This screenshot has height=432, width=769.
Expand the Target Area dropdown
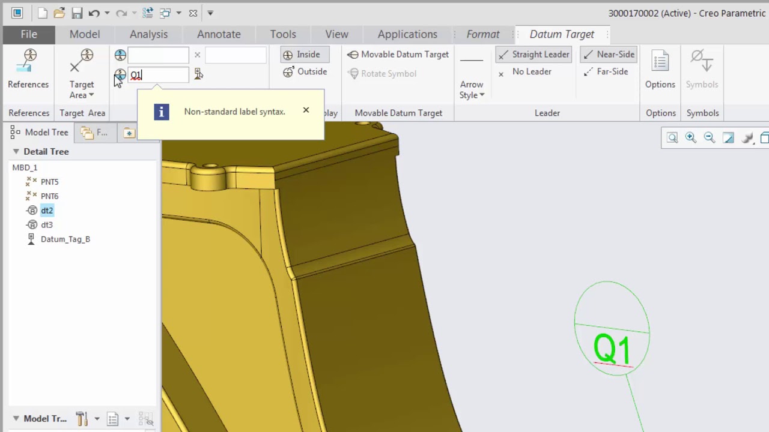coord(82,89)
